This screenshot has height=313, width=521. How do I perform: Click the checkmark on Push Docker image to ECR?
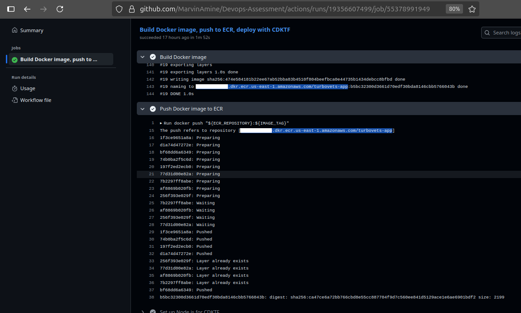[152, 108]
